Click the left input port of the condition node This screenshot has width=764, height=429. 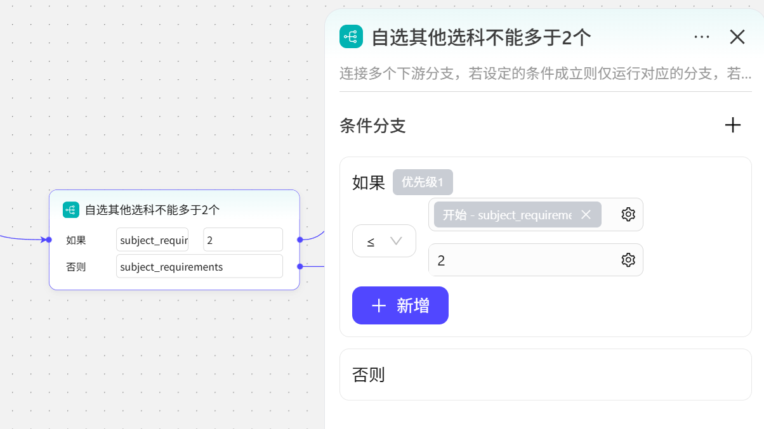pyautogui.click(x=49, y=240)
